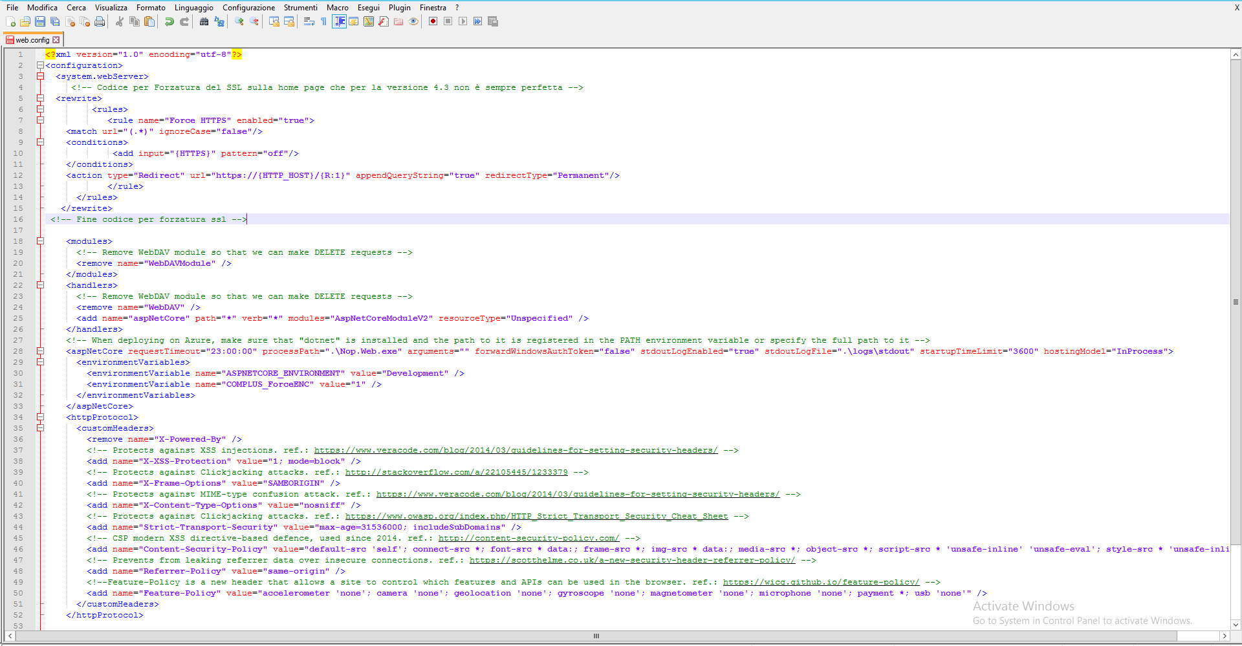This screenshot has height=646, width=1242.
Task: Open the Visualizza menu
Action: pos(111,8)
